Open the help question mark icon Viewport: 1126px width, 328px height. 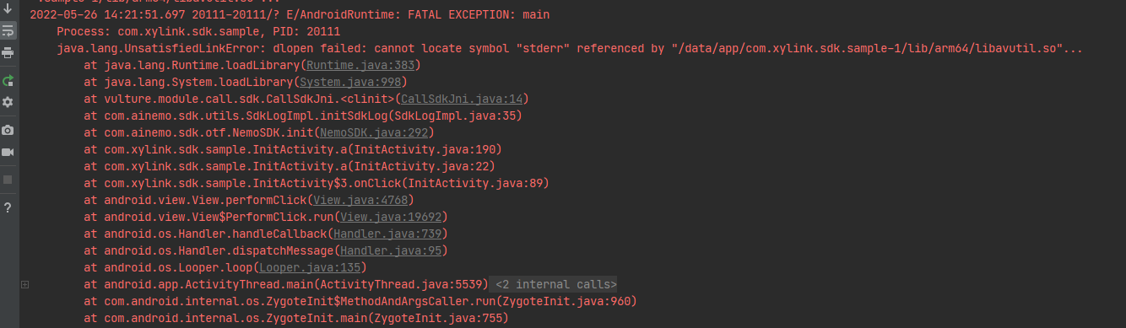[8, 207]
